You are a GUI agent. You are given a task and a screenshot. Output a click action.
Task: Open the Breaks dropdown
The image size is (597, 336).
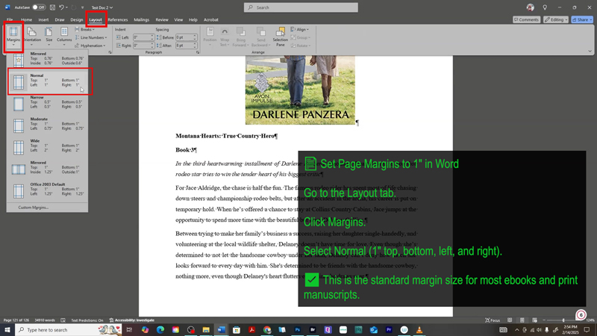85,29
